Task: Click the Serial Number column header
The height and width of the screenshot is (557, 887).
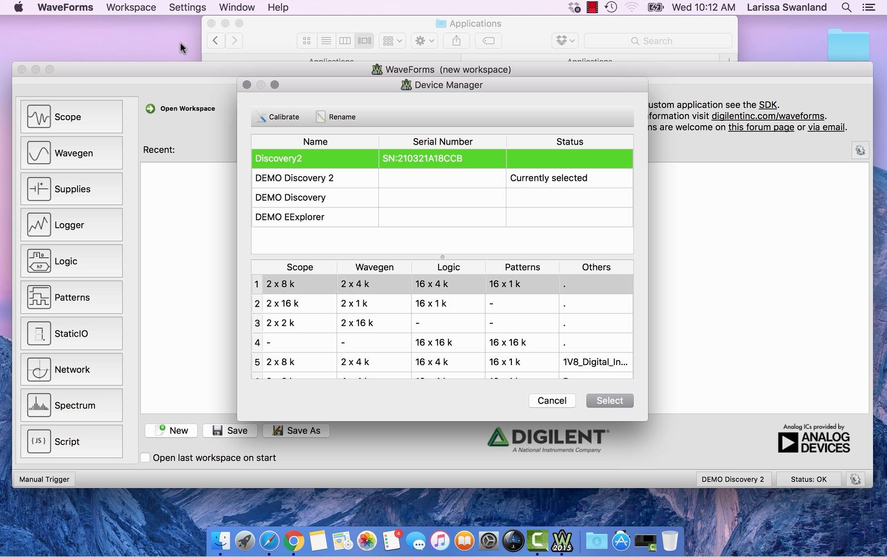Action: click(x=442, y=142)
